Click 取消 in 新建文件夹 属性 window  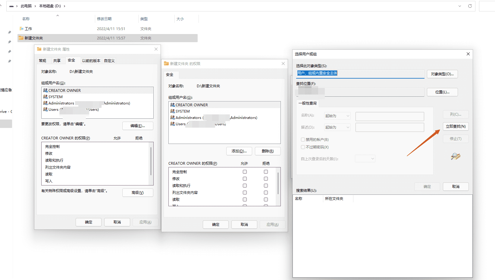pos(117,222)
